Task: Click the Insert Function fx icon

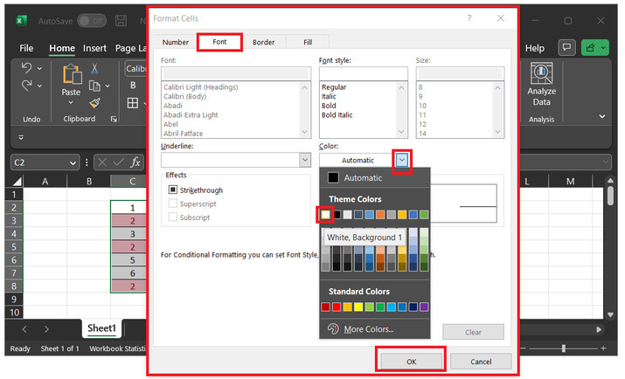Action: point(135,162)
